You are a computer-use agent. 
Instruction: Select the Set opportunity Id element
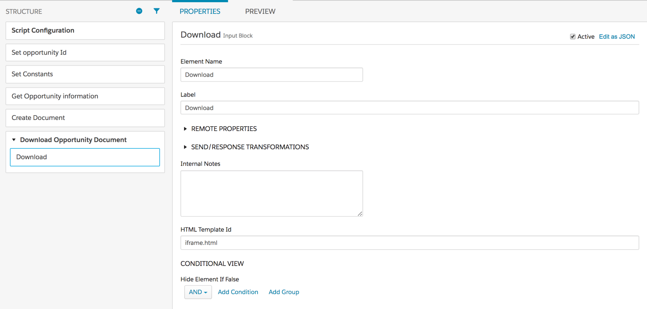click(85, 52)
